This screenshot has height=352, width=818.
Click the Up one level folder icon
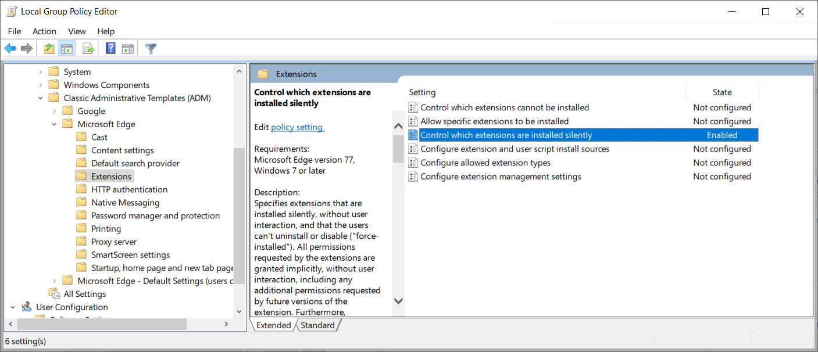pos(49,49)
